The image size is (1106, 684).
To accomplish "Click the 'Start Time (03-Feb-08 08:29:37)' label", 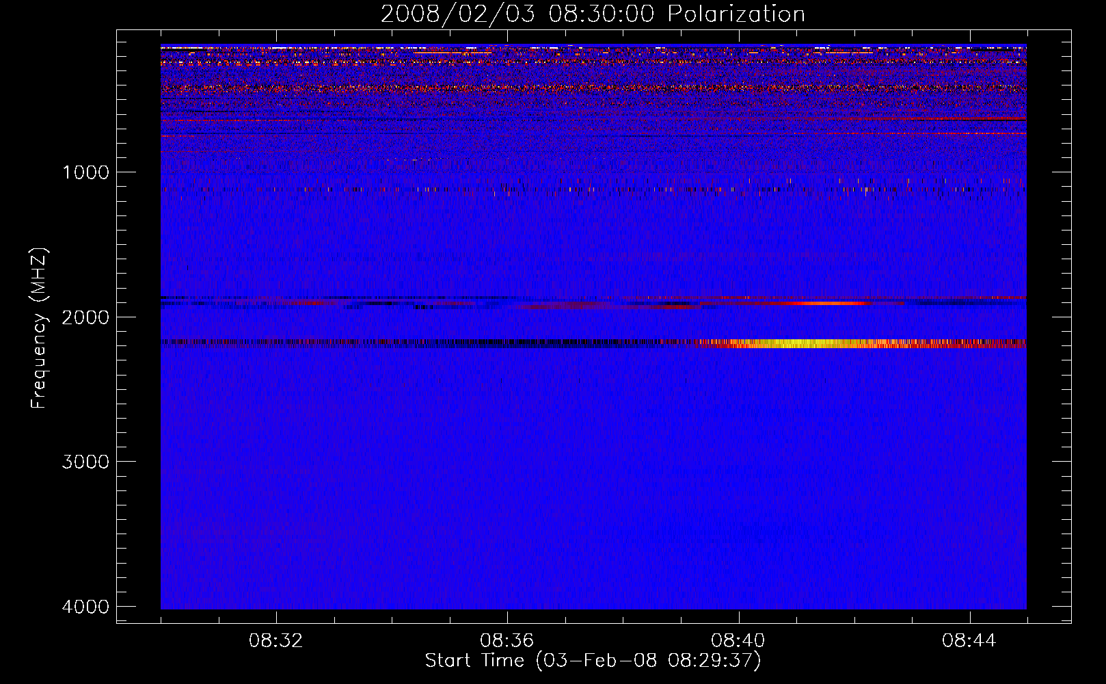I will tap(593, 661).
